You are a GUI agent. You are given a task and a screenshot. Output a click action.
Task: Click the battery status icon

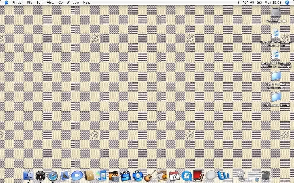pos(259,2)
